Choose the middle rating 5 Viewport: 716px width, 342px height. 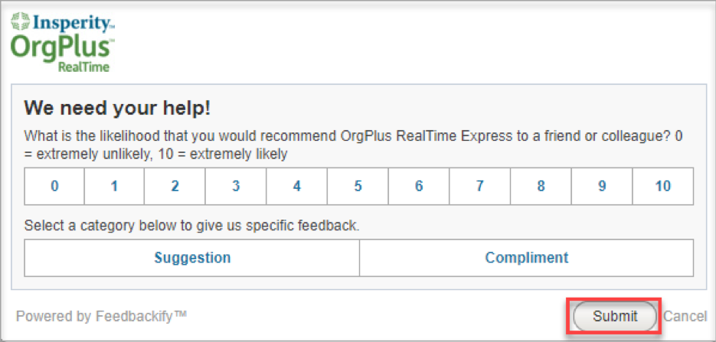click(358, 186)
